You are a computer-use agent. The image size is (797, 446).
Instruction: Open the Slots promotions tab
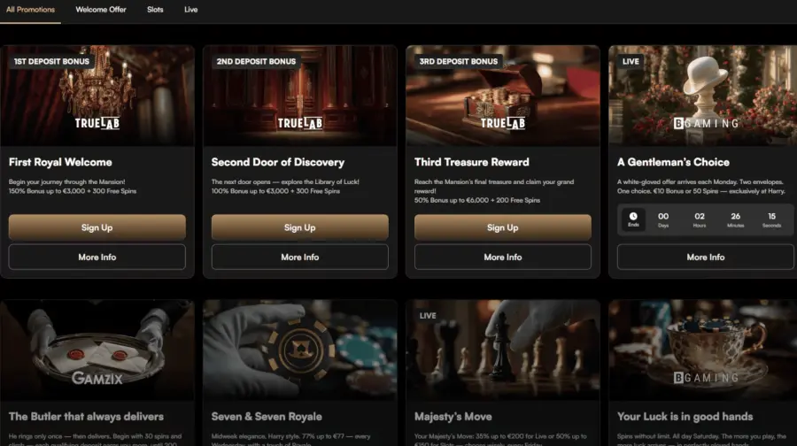tap(155, 10)
